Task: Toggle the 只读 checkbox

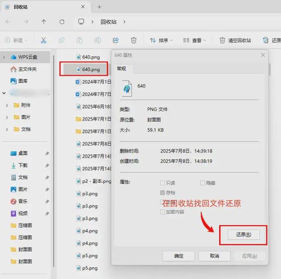Action: 162,183
